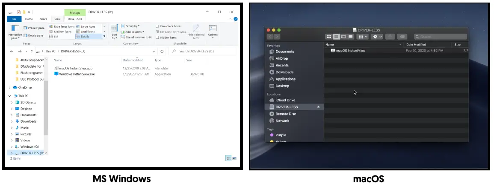The image size is (494, 187).
Task: Refresh the DRIVER-LESS (D:) folder
Action: tap(162, 51)
